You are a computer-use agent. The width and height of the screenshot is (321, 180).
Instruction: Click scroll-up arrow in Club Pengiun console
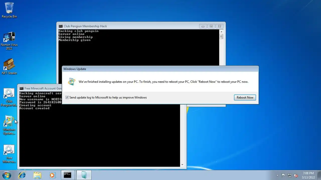221,31
